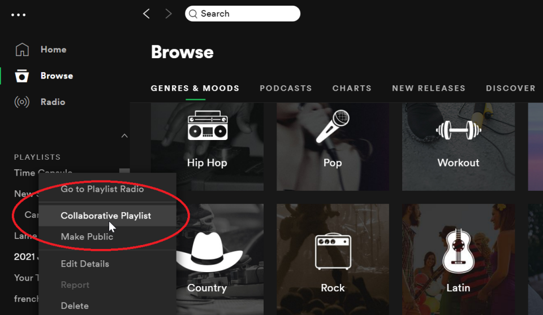The width and height of the screenshot is (543, 315).
Task: Open the New Releases tab
Action: [429, 88]
